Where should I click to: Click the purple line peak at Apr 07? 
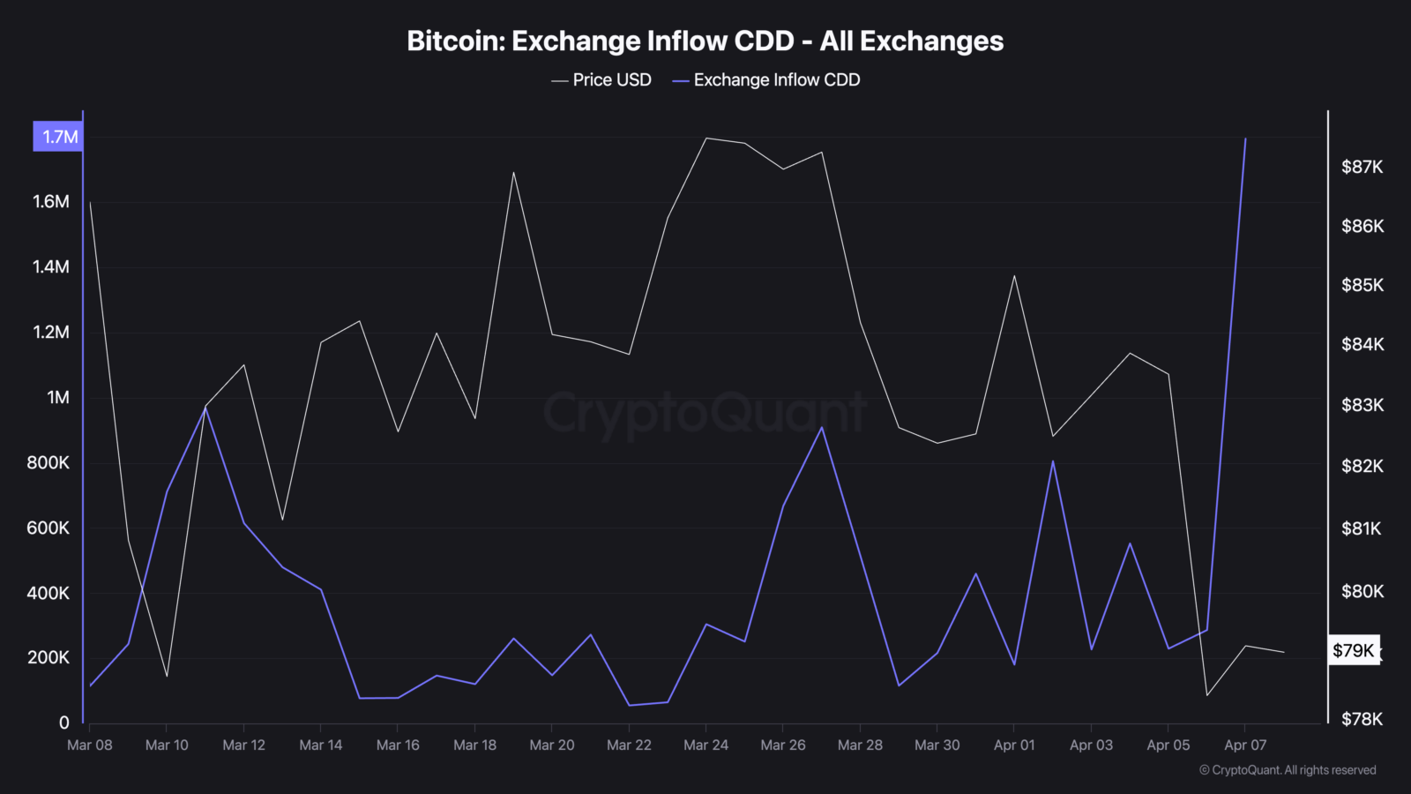pyautogui.click(x=1245, y=139)
